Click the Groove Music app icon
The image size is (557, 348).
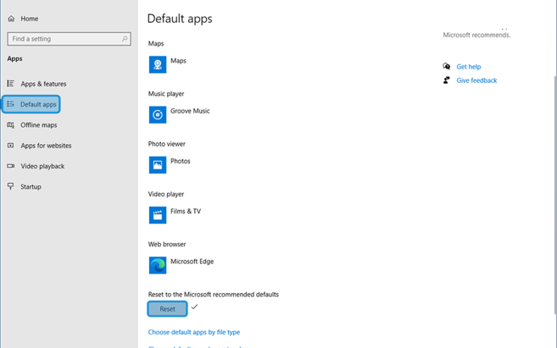[x=157, y=115]
